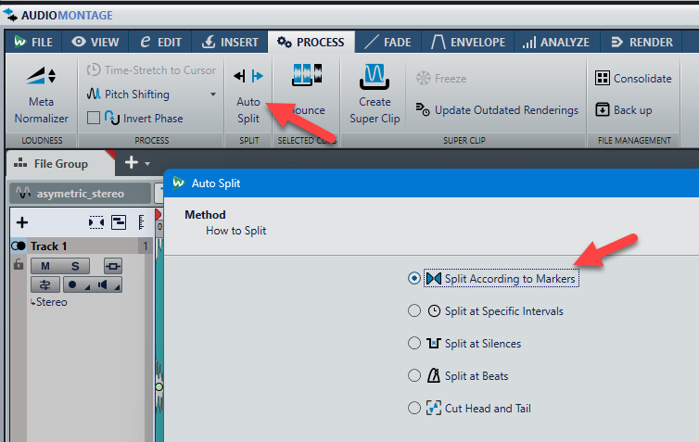Choose Split at Beats option
The height and width of the screenshot is (442, 699).
pyautogui.click(x=414, y=375)
